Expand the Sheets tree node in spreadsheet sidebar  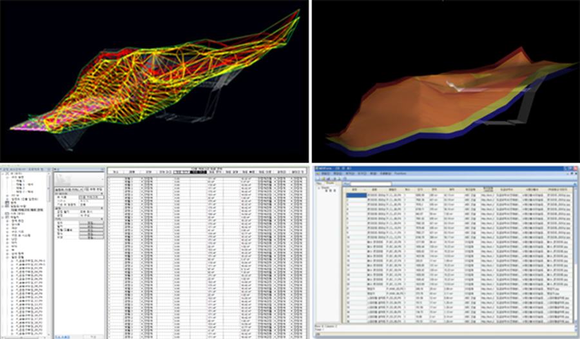click(319, 188)
